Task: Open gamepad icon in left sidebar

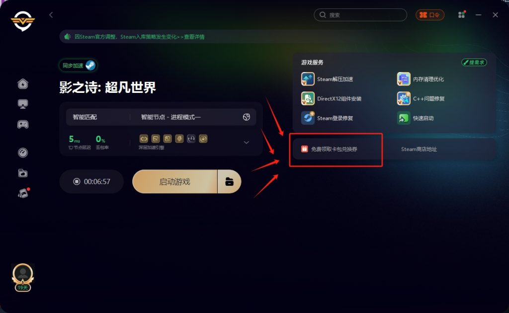Action: click(23, 124)
